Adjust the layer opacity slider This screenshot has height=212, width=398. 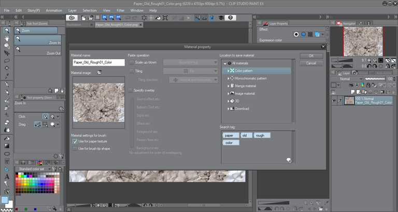pyautogui.click(x=375, y=79)
